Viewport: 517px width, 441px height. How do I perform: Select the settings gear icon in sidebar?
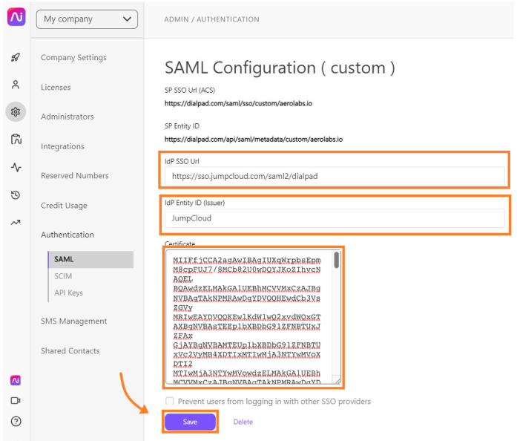[16, 112]
